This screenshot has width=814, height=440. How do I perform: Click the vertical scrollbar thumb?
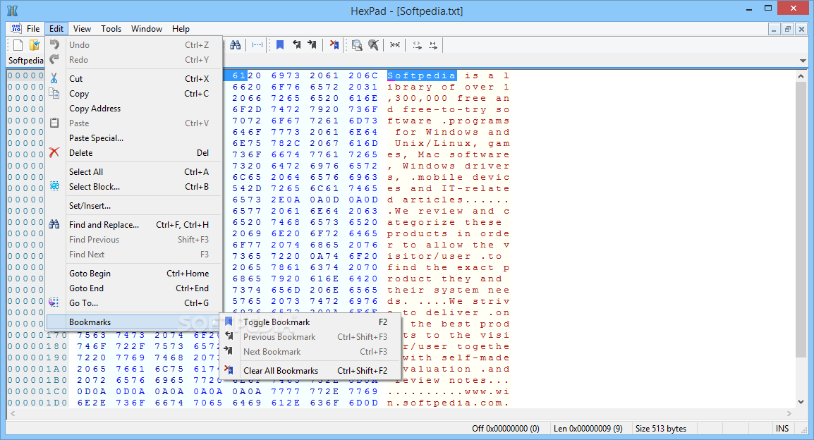(x=801, y=219)
